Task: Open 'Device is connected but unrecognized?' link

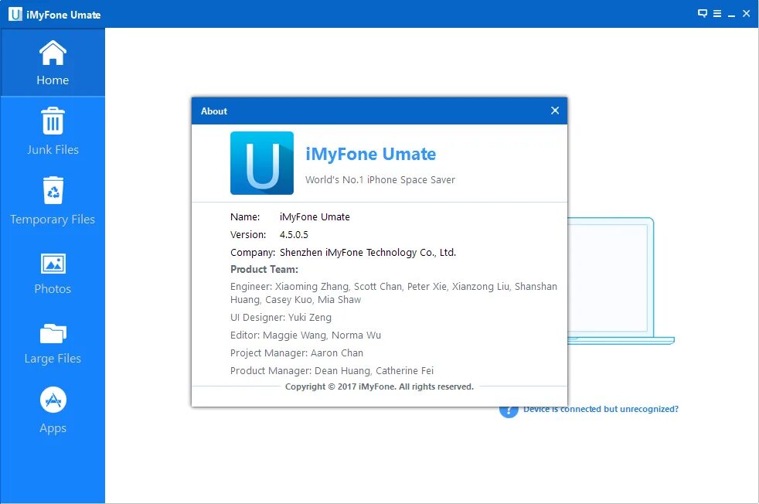Action: pos(601,409)
